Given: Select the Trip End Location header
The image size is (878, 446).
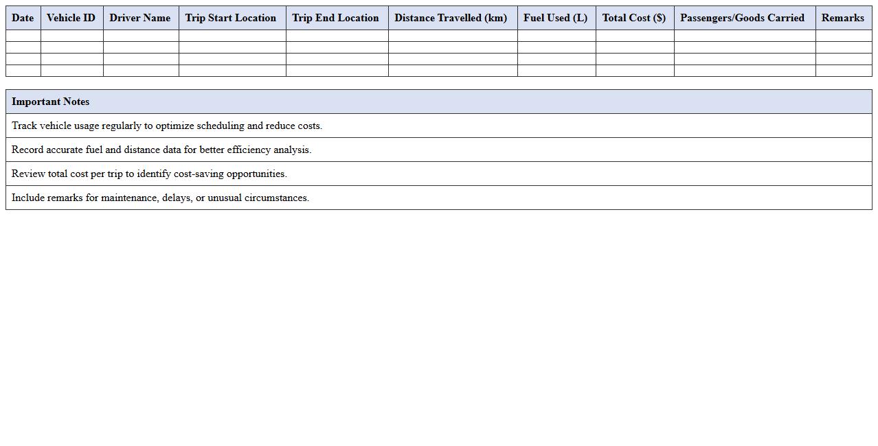Looking at the screenshot, I should coord(336,18).
